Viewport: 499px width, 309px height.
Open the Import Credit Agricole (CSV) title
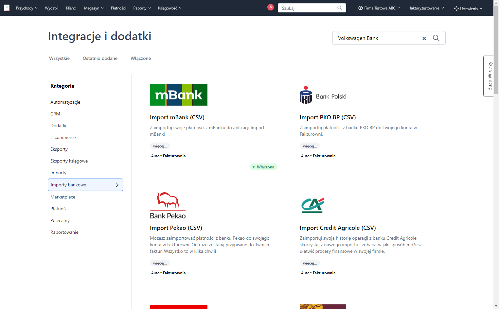pyautogui.click(x=338, y=228)
